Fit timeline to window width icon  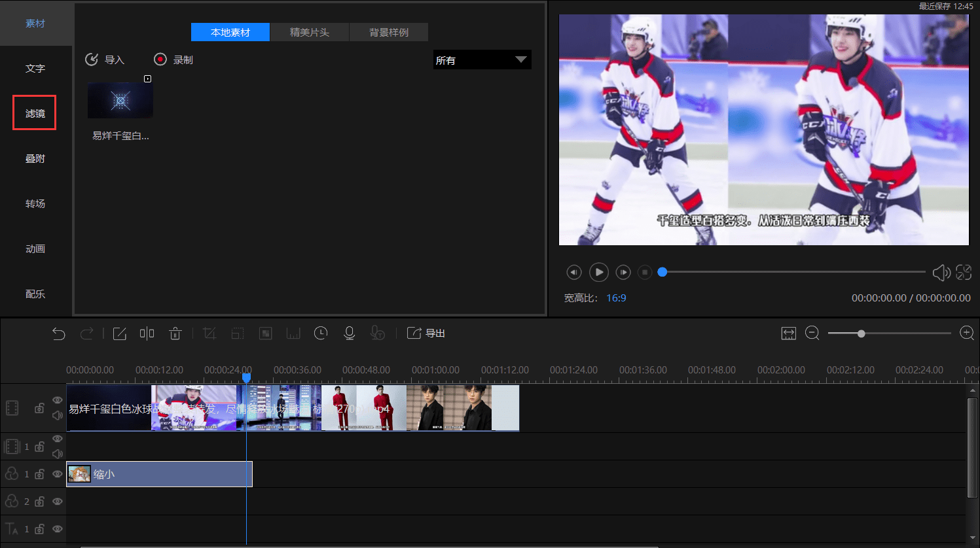click(788, 334)
